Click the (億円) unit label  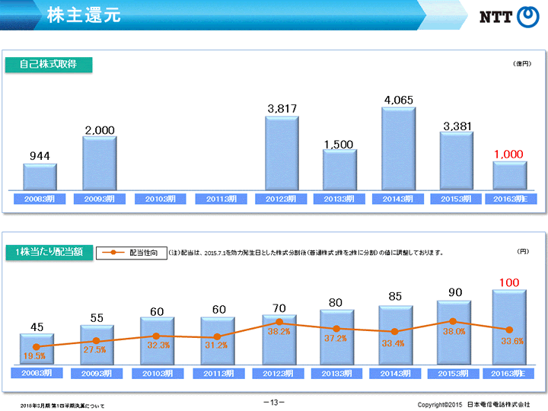(x=522, y=64)
